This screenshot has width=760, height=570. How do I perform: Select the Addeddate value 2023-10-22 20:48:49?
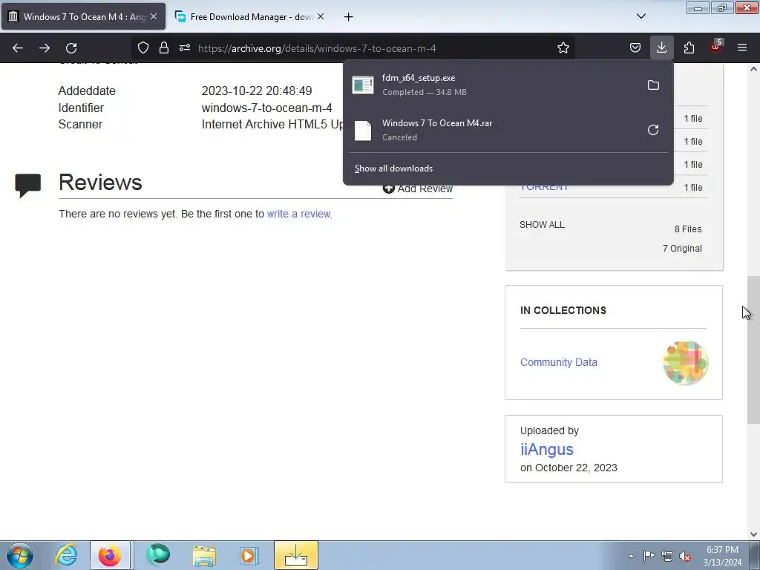[256, 91]
